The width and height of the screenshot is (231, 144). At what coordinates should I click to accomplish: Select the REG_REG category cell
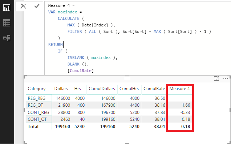[37, 98]
